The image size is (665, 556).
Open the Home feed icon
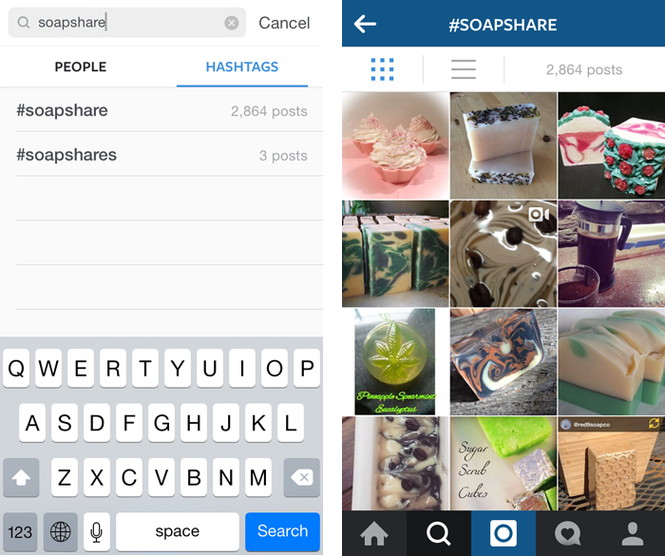tap(374, 533)
